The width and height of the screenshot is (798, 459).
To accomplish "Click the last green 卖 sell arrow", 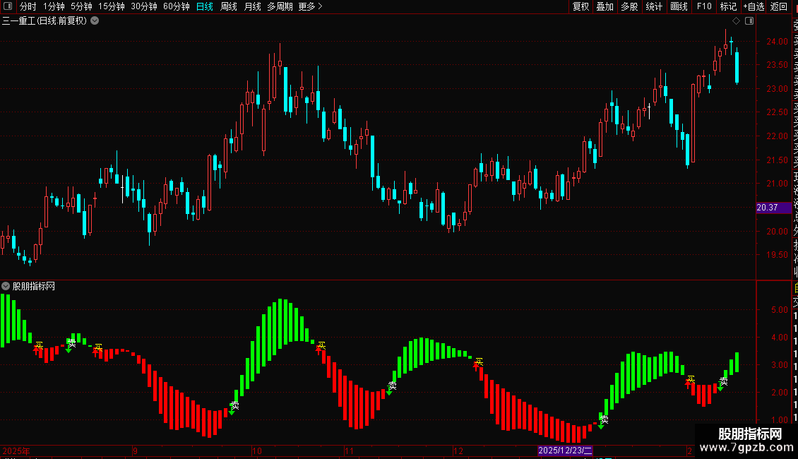I will tap(720, 388).
